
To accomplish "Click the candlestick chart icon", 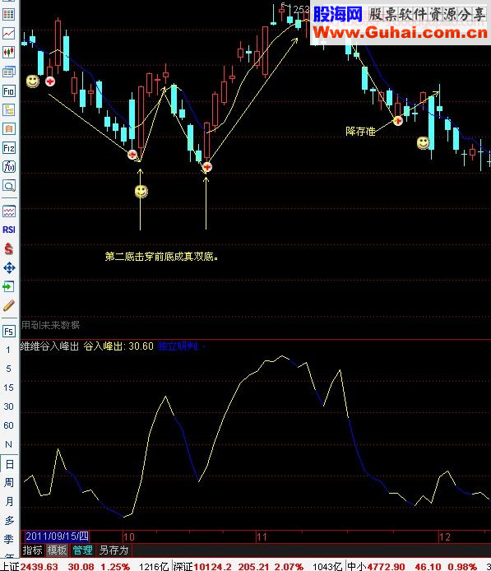I will coord(9,52).
